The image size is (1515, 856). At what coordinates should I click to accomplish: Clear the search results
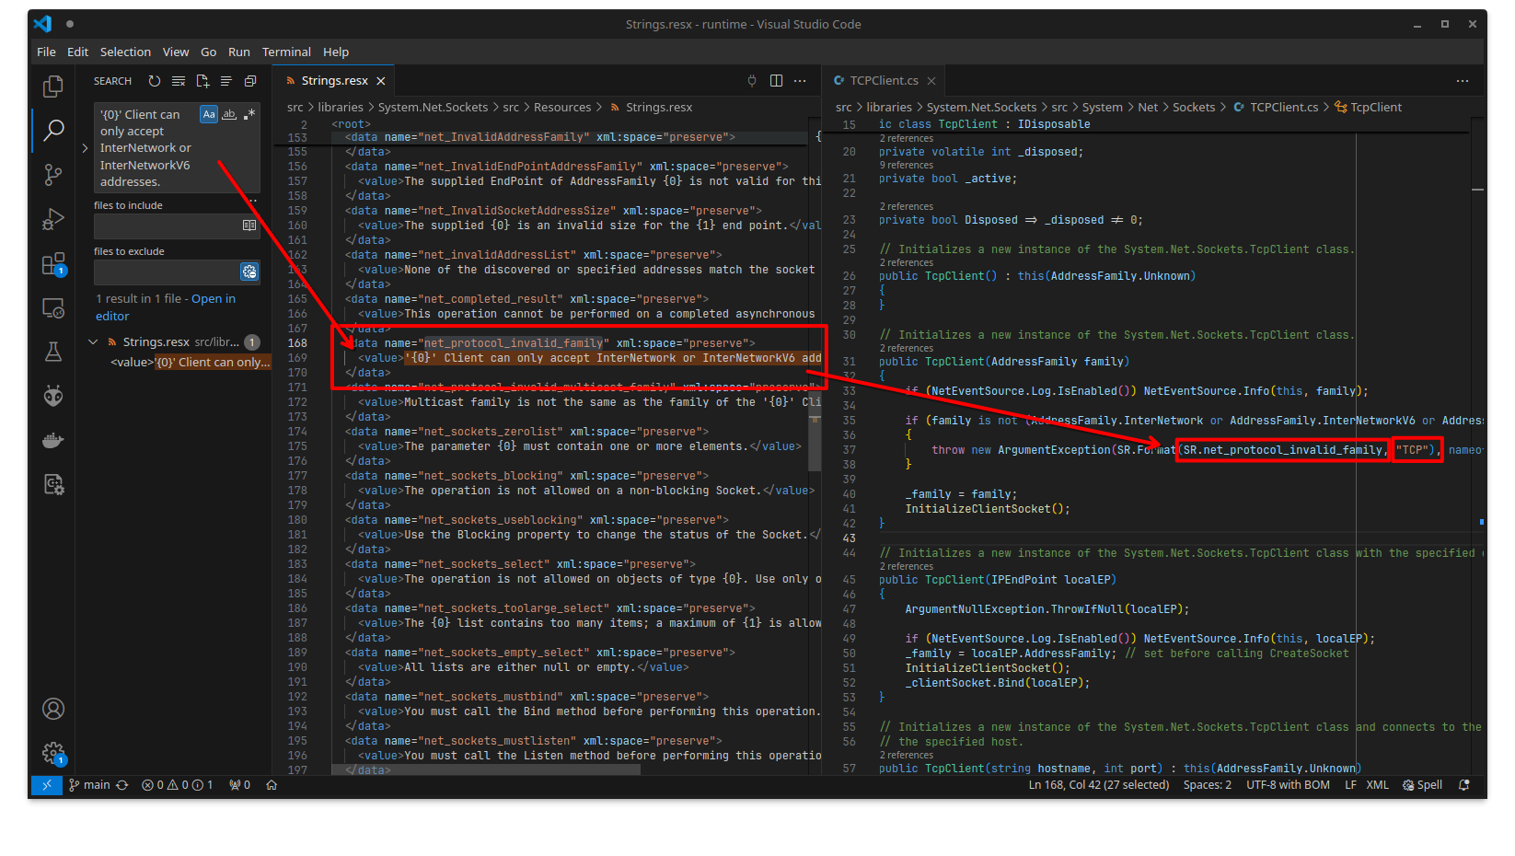click(179, 81)
